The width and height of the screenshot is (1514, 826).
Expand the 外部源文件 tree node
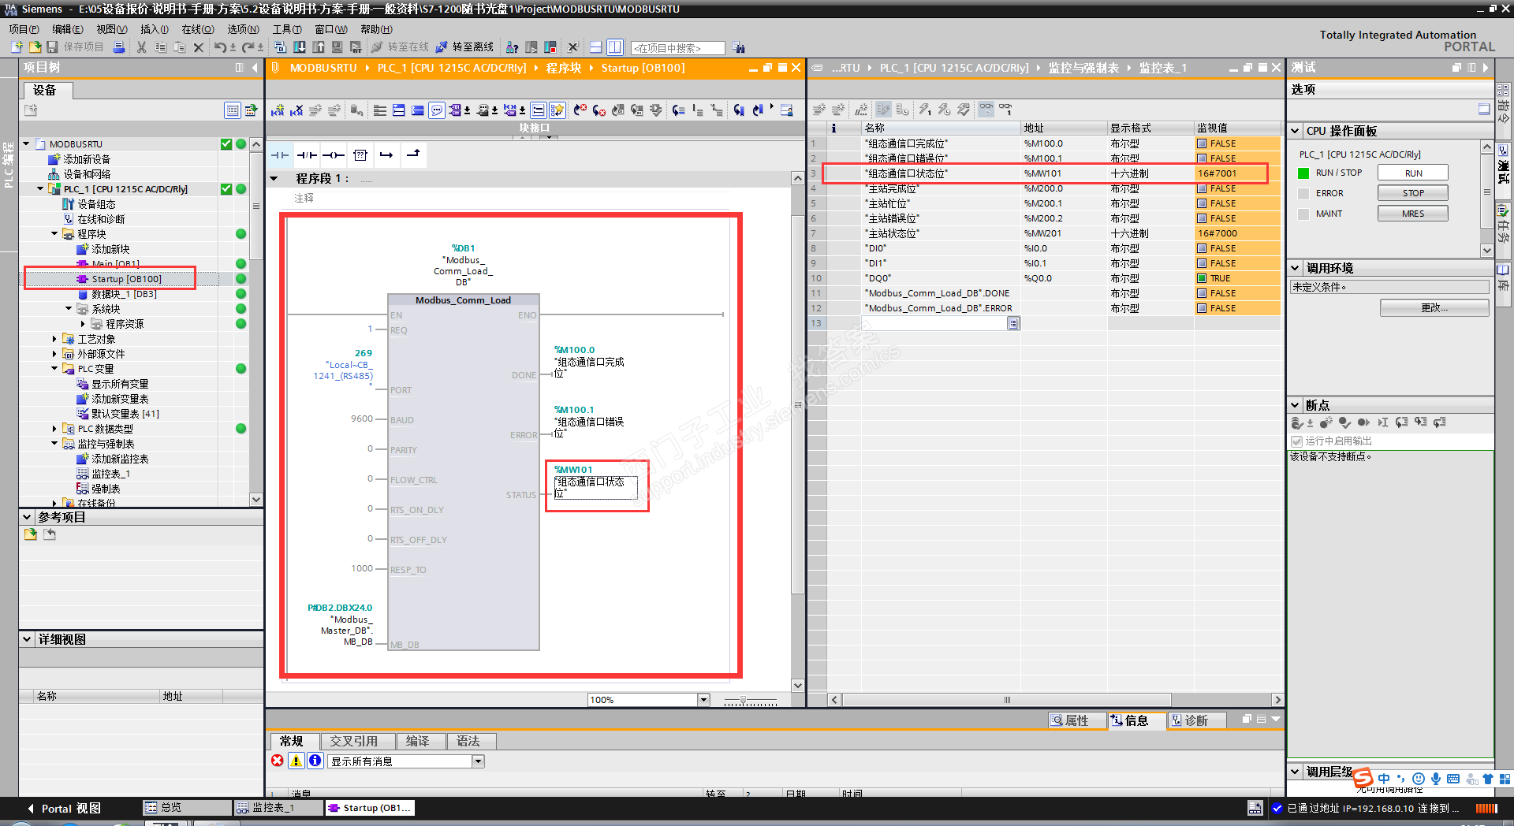coord(54,354)
